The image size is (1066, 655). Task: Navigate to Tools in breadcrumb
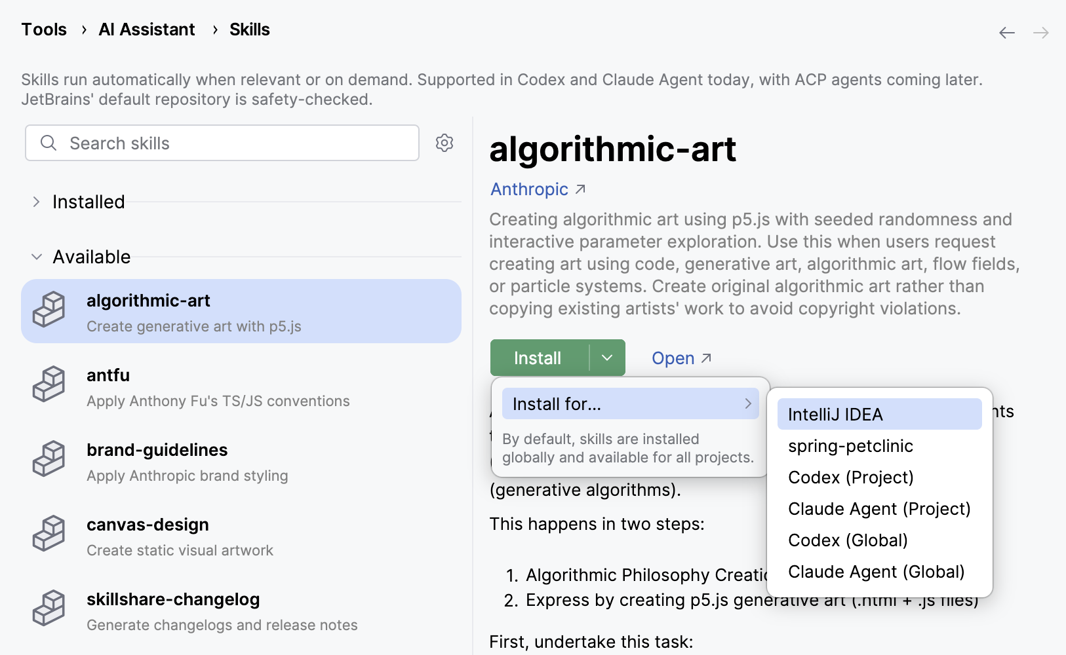click(44, 29)
